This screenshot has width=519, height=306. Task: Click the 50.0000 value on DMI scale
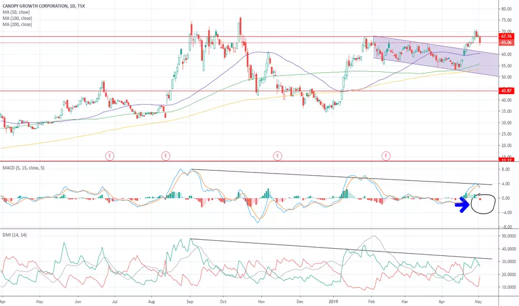[x=509, y=236]
